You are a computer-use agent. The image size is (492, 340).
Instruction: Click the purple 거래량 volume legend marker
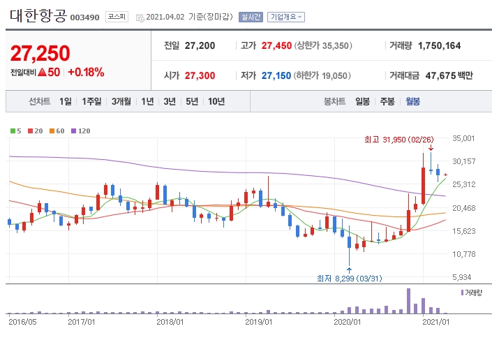click(x=462, y=293)
